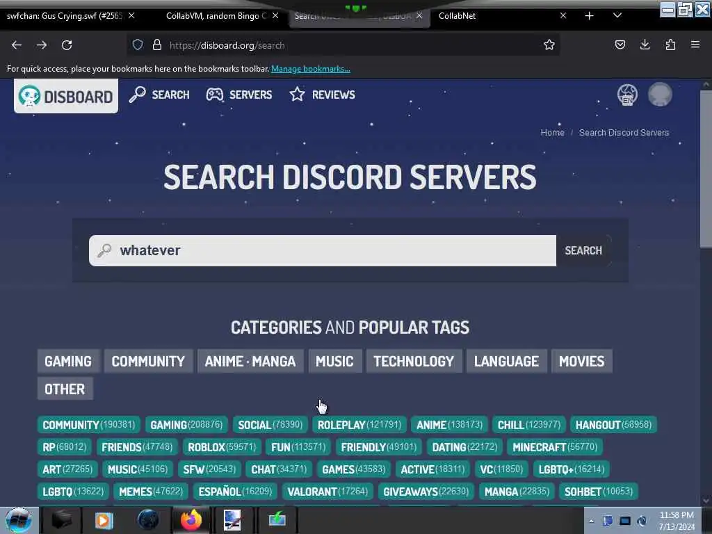
Task: Choose the ROLEPLAY tag
Action: [x=359, y=425]
